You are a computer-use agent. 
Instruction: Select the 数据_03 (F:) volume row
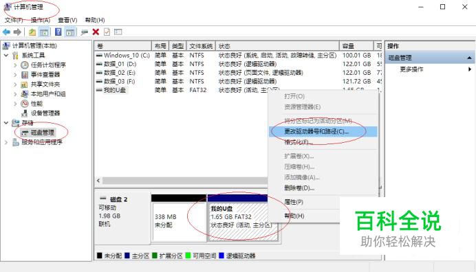tap(238, 82)
